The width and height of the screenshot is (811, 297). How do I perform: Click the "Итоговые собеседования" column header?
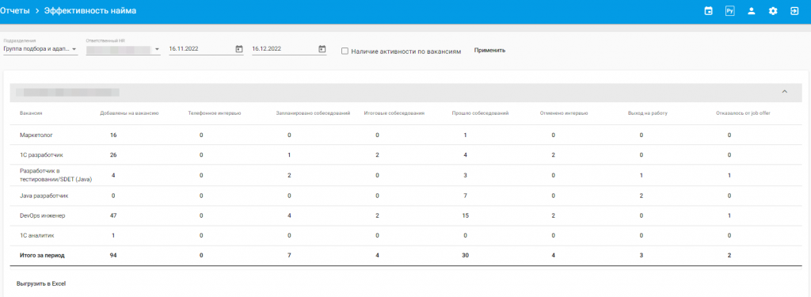(x=394, y=112)
